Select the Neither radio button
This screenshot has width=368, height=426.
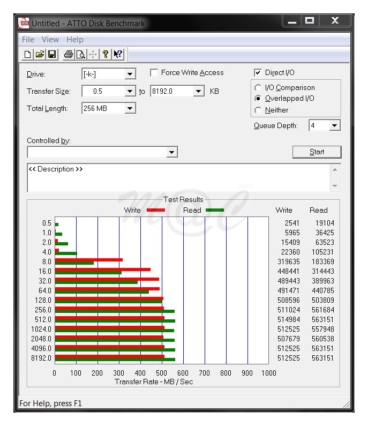pyautogui.click(x=258, y=110)
